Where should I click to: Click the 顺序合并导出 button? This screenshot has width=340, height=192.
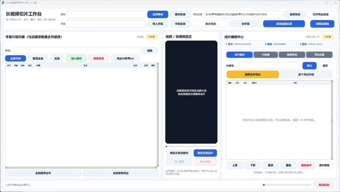pyautogui.click(x=253, y=75)
